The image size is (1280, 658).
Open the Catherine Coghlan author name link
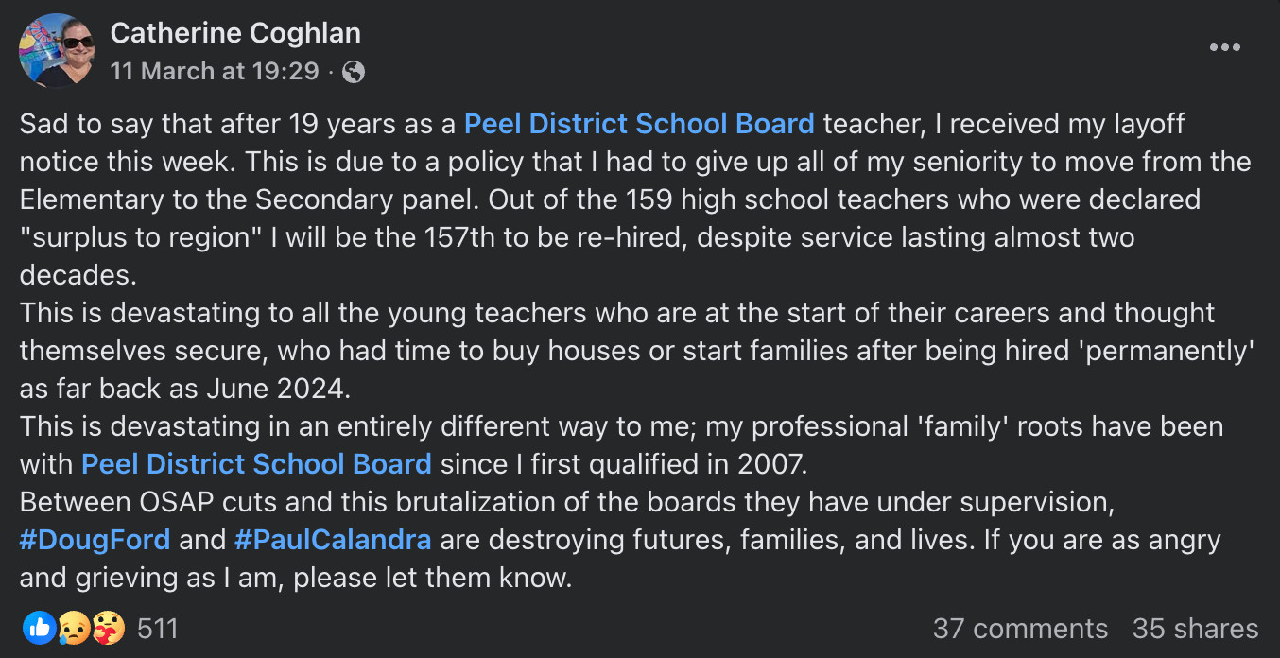point(235,33)
